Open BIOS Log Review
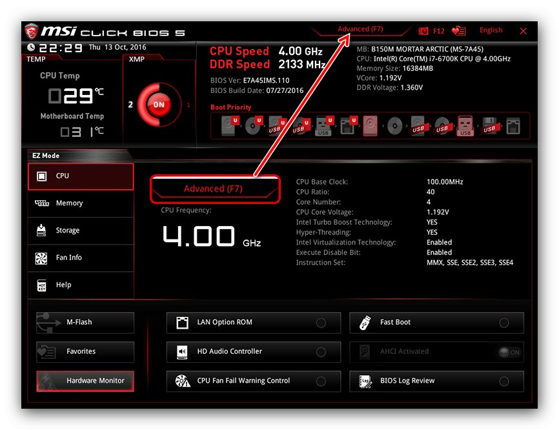Viewport: 559px width, 430px height. tap(437, 381)
